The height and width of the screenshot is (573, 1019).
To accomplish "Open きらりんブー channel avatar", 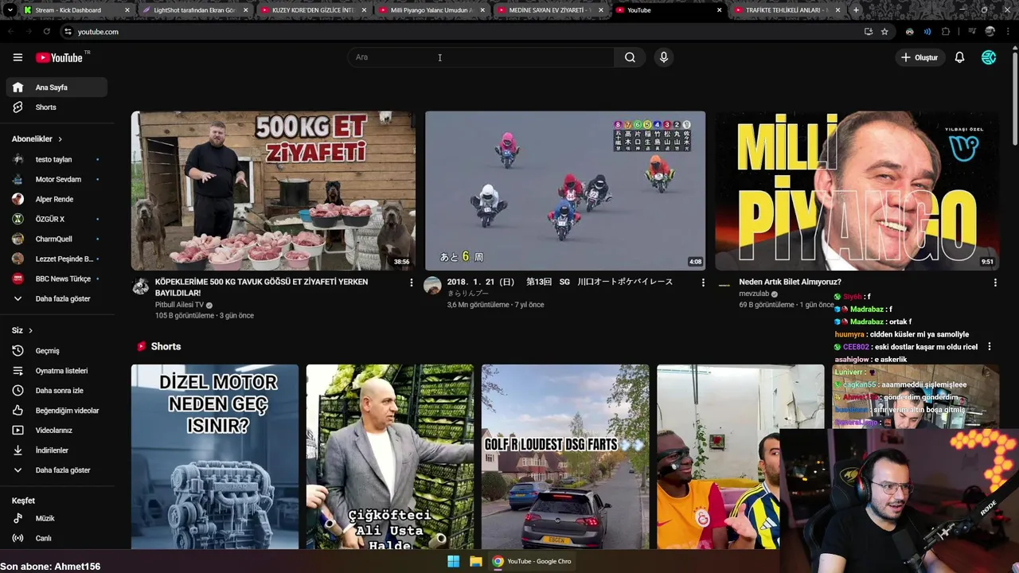I will click(432, 286).
